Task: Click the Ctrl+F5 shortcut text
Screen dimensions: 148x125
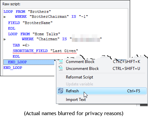Action: pos(133,91)
